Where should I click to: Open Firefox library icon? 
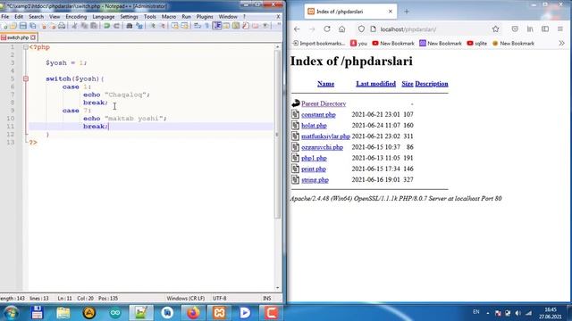(530, 29)
